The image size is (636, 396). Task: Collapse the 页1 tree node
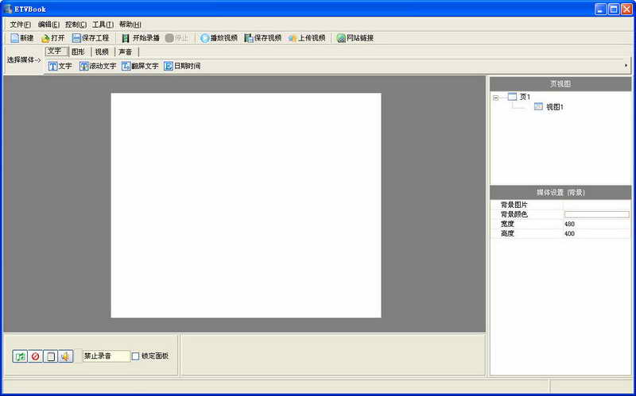click(x=495, y=98)
